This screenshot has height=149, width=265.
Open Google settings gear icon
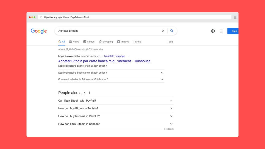click(213, 31)
